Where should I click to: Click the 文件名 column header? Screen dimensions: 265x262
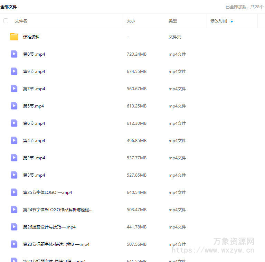coord(21,21)
